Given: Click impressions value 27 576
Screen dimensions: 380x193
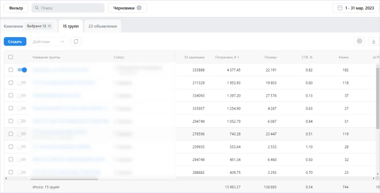Looking at the screenshot, I should 271,95.
